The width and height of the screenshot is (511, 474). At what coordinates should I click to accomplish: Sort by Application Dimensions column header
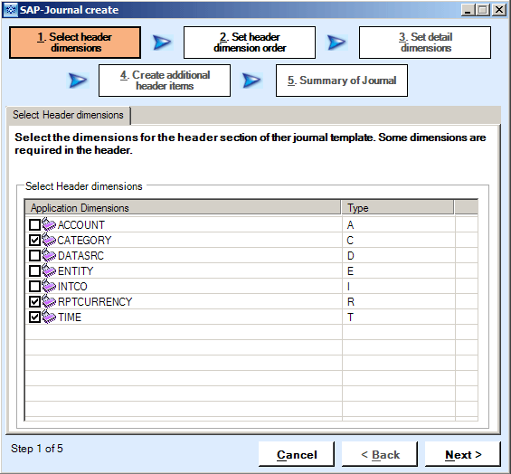[x=184, y=208]
